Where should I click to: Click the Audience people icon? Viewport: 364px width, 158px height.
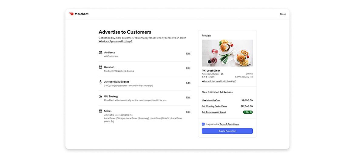[x=100, y=53]
